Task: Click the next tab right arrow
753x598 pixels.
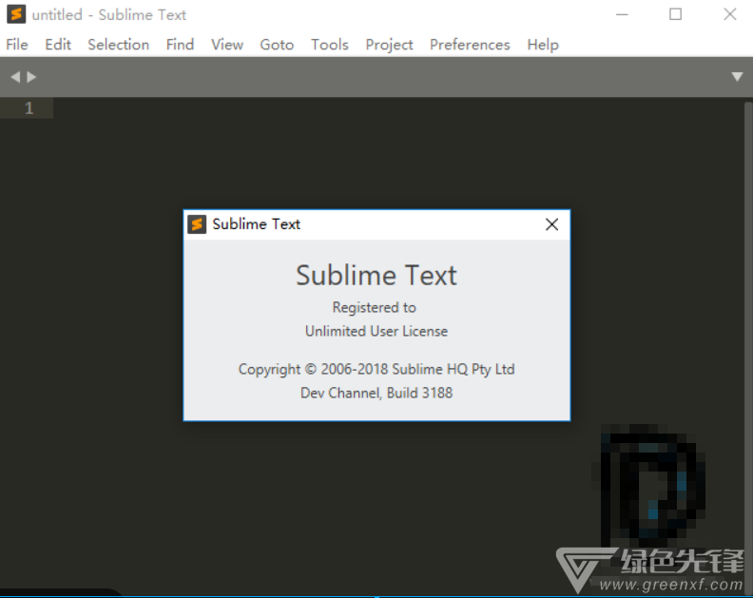Action: [x=31, y=77]
